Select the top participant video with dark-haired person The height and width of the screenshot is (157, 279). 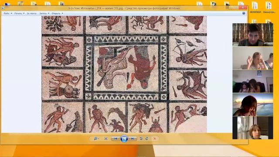click(253, 35)
